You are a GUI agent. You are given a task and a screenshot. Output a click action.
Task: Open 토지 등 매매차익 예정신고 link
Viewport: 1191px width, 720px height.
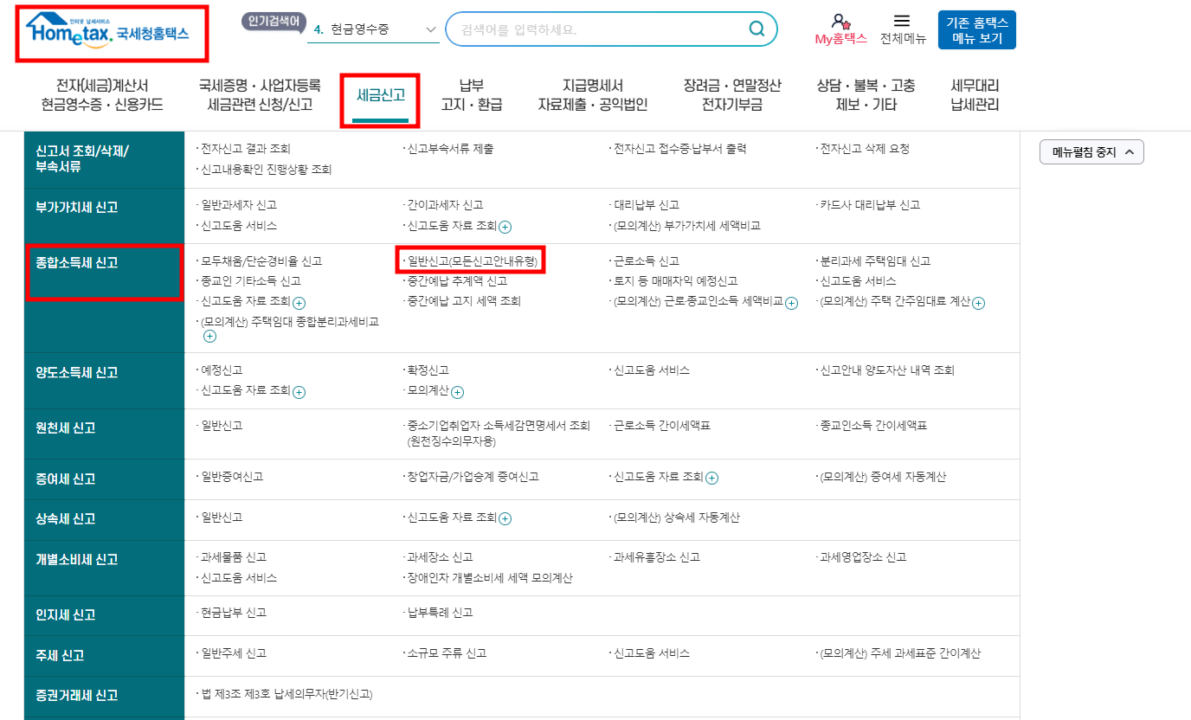click(674, 281)
